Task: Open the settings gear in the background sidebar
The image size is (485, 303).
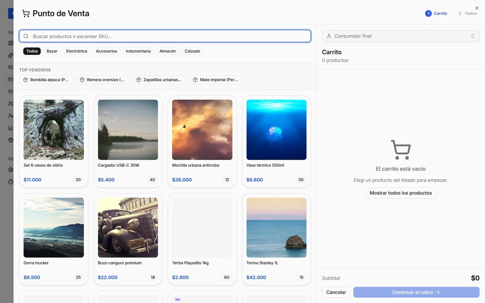Action: (x=11, y=170)
